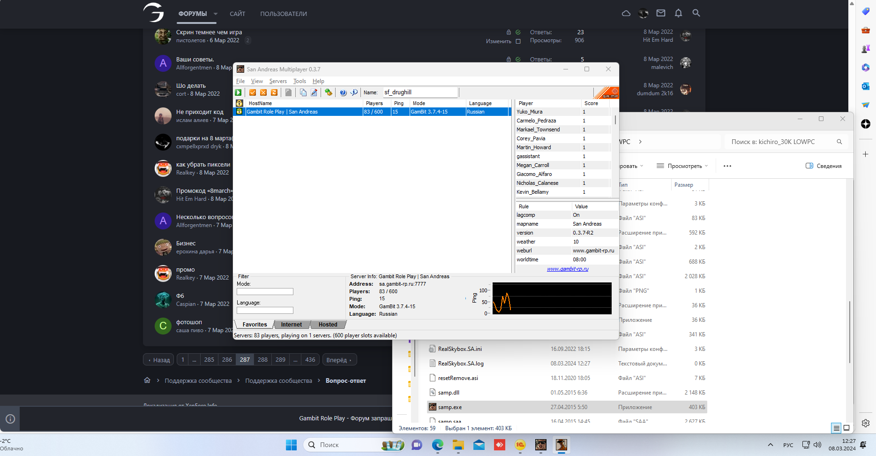The image size is (876, 456).
Task: Switch to the Internet tab
Action: coord(291,325)
